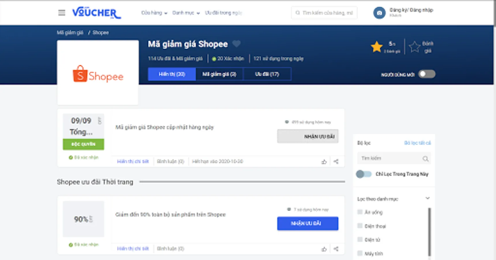Click Bỏ lọc tất cả link
This screenshot has width=496, height=260.
click(x=417, y=143)
